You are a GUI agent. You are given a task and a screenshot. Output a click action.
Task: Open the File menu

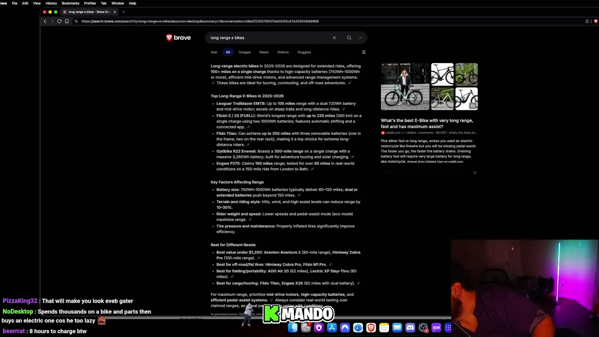pyautogui.click(x=15, y=3)
